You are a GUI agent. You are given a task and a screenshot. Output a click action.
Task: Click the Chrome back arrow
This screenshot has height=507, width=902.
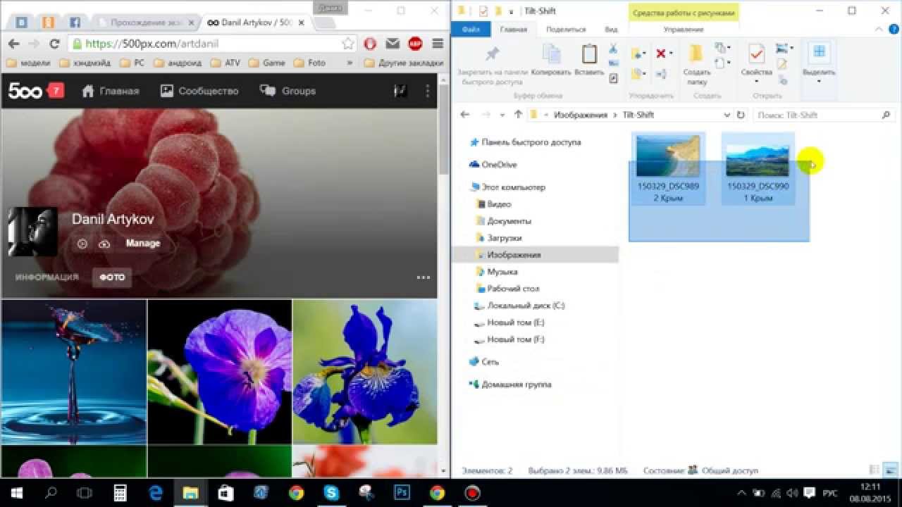[13, 44]
